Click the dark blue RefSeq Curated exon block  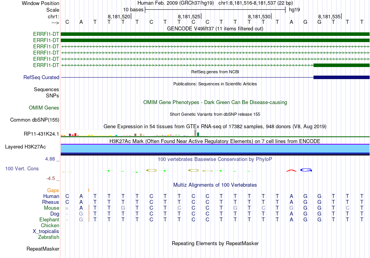pos(342,77)
